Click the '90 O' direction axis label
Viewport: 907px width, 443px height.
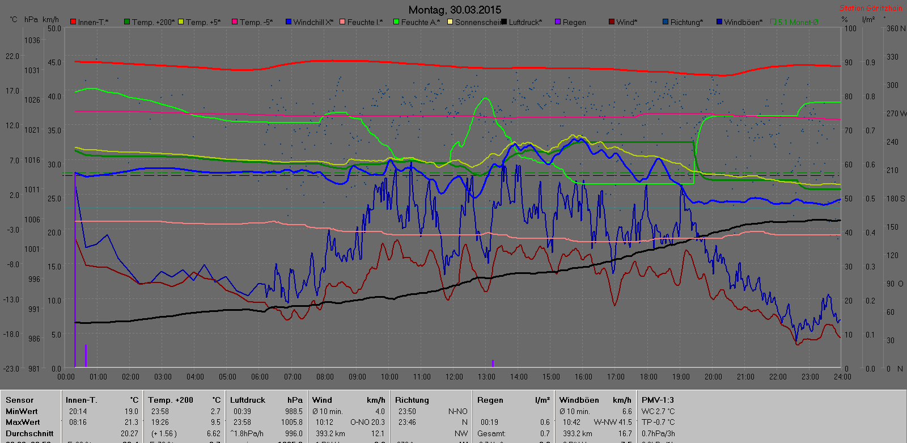click(896, 284)
